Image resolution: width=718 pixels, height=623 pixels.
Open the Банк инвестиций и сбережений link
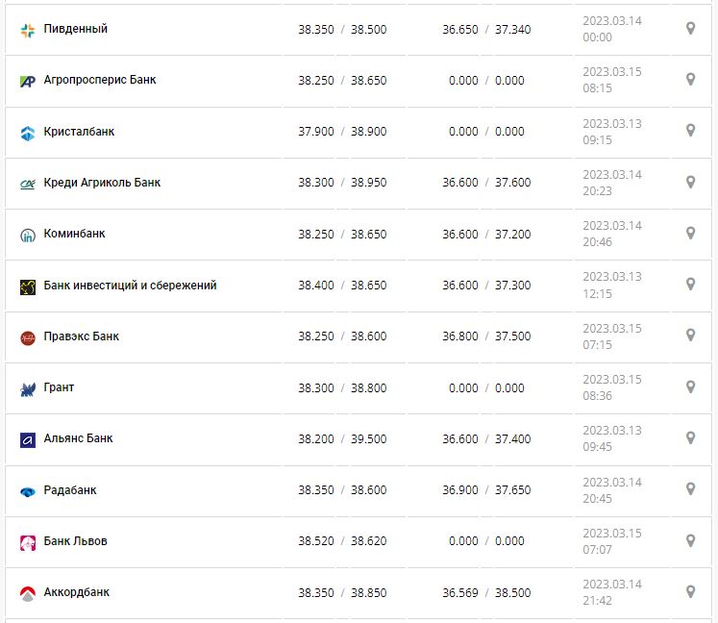[x=130, y=286]
